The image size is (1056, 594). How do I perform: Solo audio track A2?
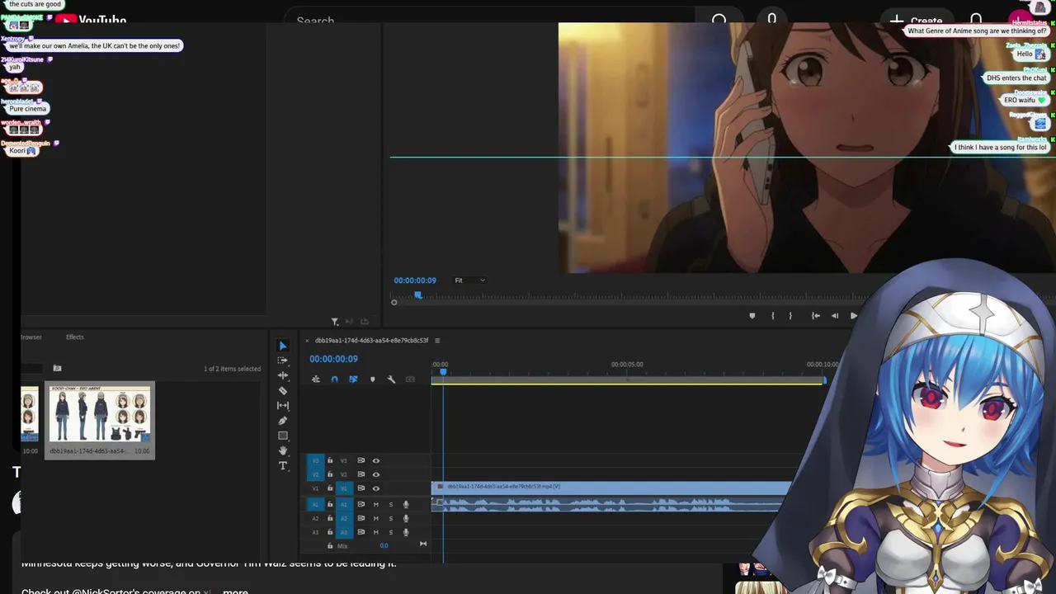tap(390, 518)
